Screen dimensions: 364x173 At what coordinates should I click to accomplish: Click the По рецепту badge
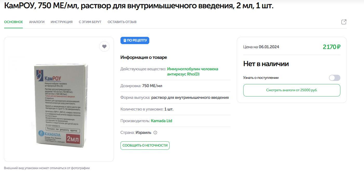[135, 40]
